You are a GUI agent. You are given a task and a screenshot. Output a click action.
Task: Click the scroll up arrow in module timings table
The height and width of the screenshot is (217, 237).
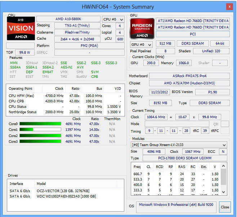[x=223, y=166]
